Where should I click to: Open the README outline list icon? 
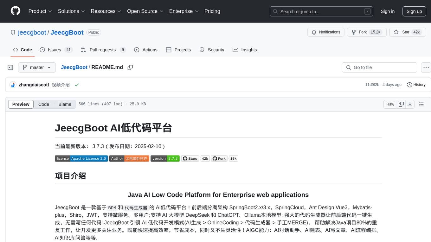click(421, 104)
